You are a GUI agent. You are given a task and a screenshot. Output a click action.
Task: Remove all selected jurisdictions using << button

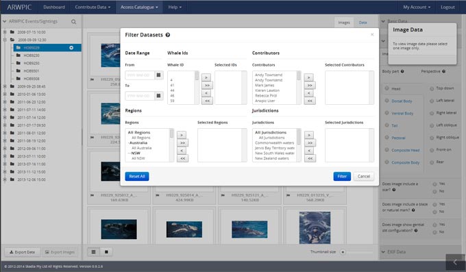pyautogui.click(x=310, y=158)
